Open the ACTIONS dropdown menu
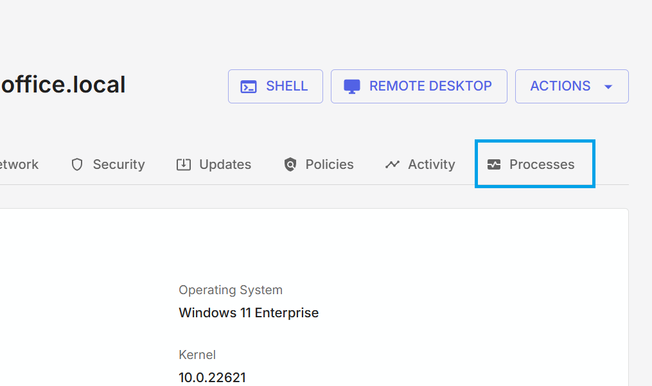652x386 pixels. pyautogui.click(x=571, y=85)
